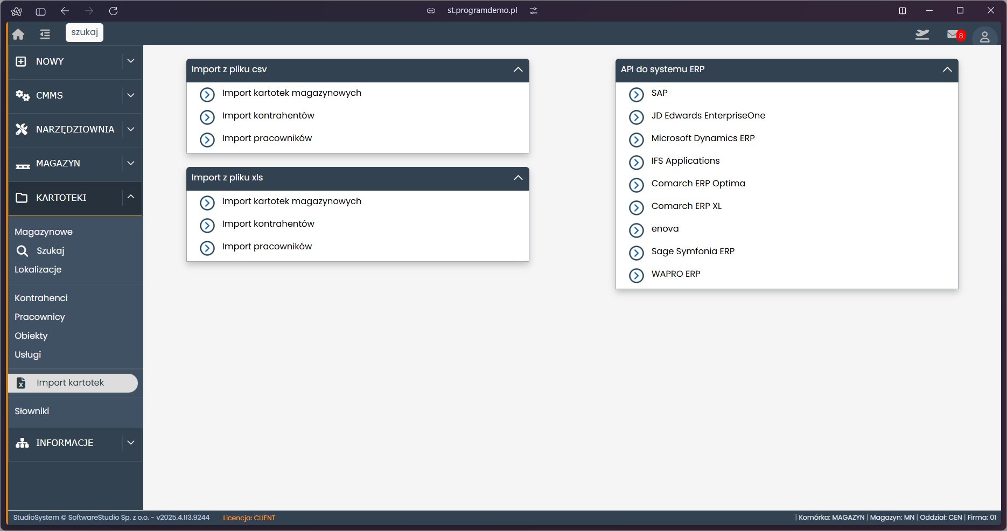1007x531 pixels.
Task: Click the arrow icon beside SAP
Action: [637, 95]
